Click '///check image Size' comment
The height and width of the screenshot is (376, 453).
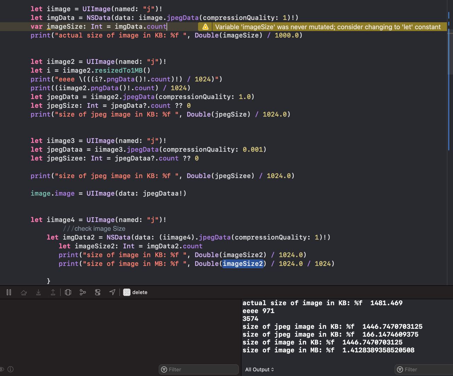click(94, 229)
